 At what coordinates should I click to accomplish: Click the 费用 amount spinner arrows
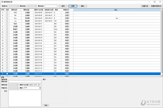(40, 88)
